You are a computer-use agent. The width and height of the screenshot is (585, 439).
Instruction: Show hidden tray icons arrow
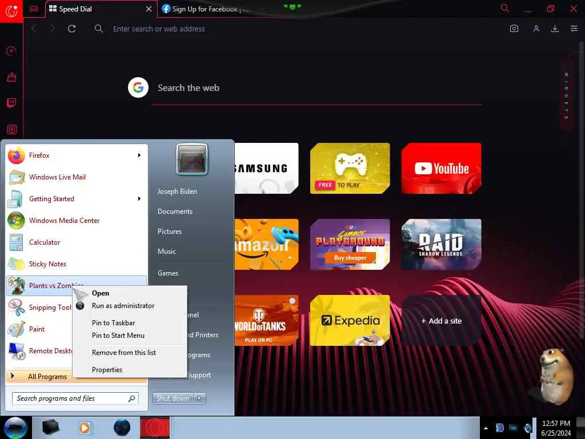click(x=486, y=428)
